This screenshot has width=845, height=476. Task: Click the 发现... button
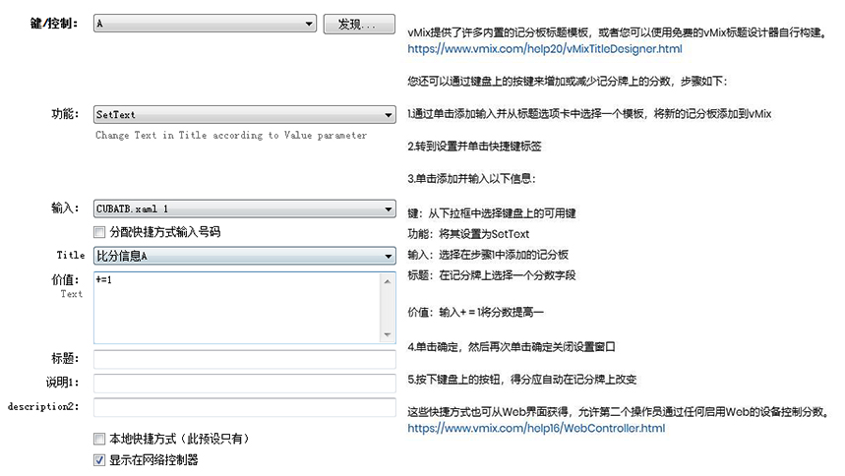[x=359, y=24]
